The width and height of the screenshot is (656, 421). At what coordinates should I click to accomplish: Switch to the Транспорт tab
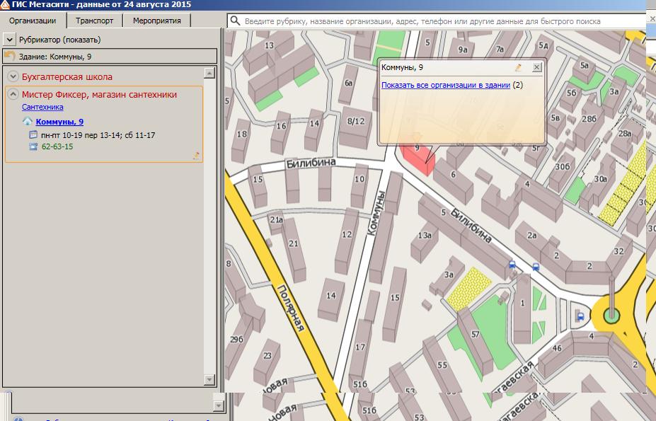[x=94, y=21]
